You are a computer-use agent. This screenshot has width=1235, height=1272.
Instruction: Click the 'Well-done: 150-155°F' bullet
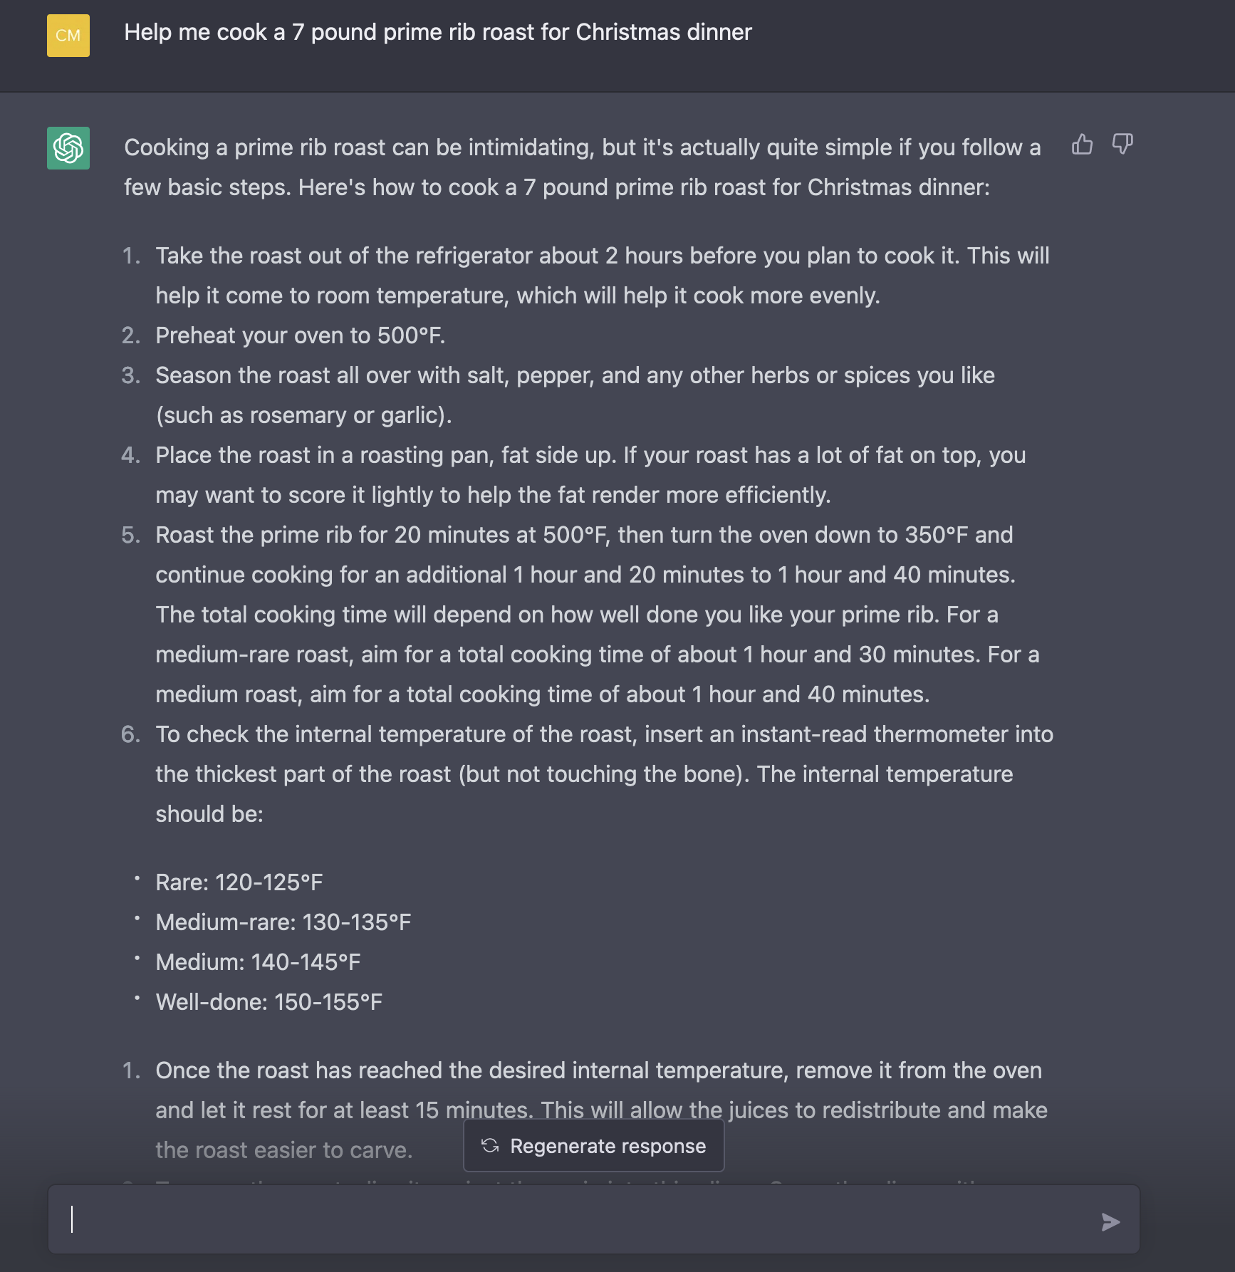click(x=269, y=1002)
